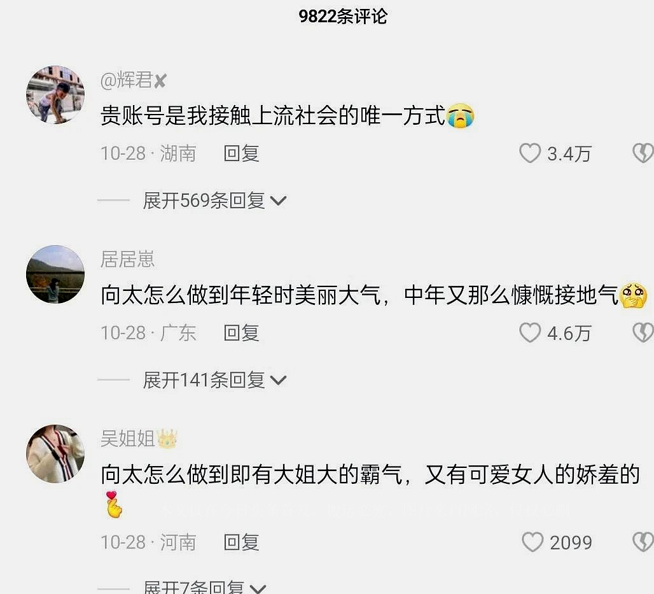
Task: Expand the 141 replies under 居居崽's comment
Action: pos(214,380)
